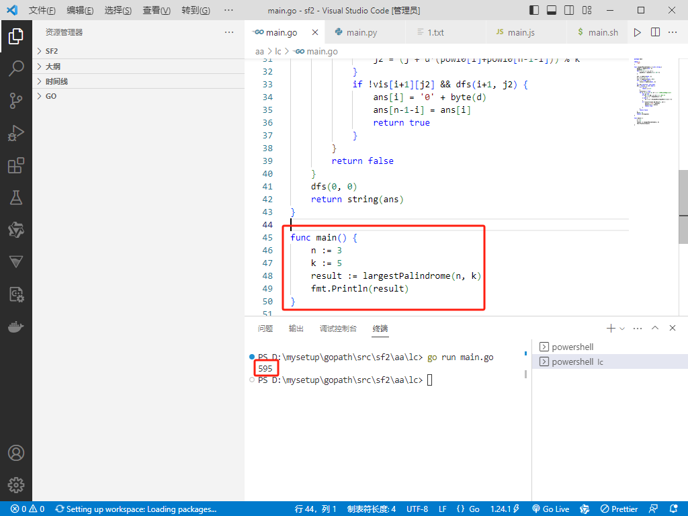Open Source Control view icon
688x516 pixels.
(x=16, y=101)
